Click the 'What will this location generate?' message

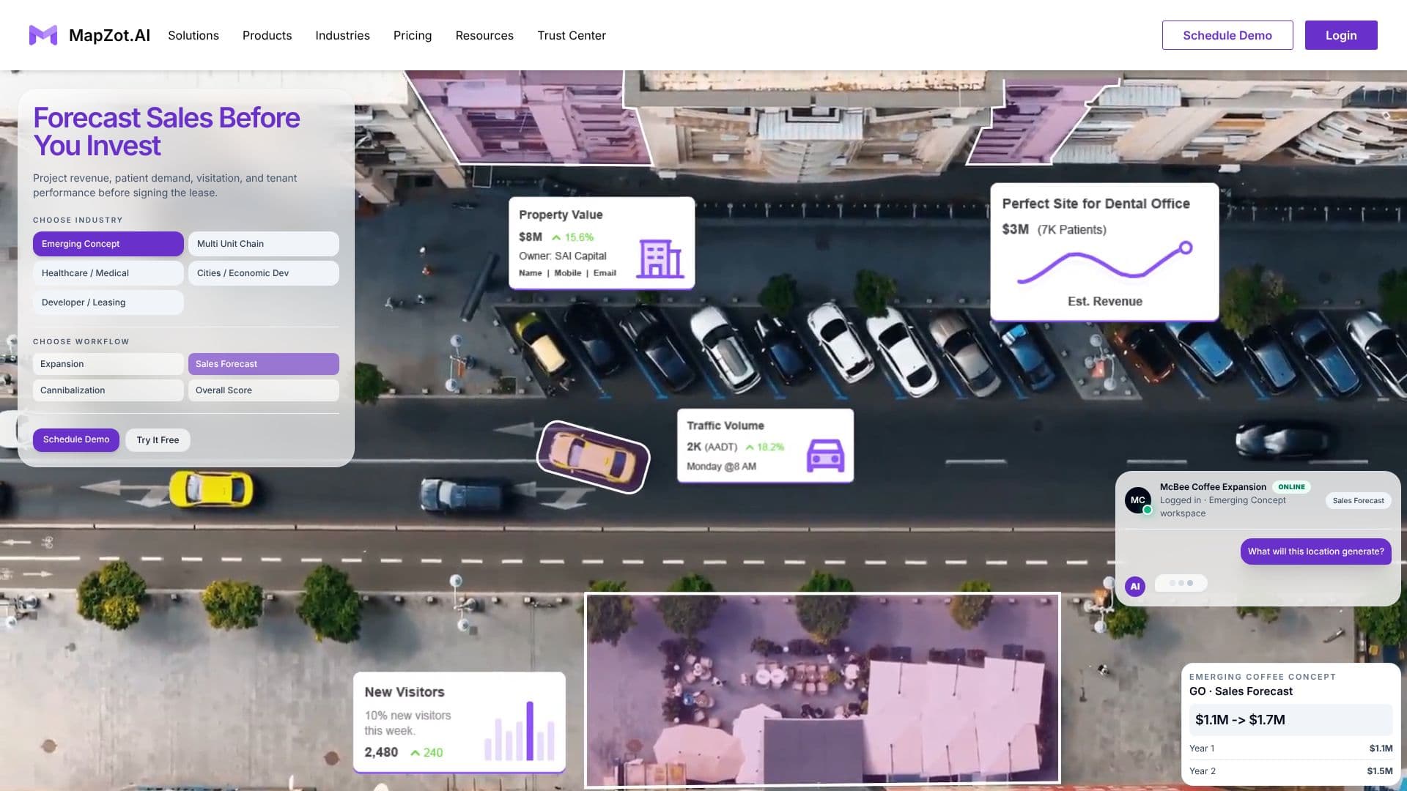coord(1316,552)
